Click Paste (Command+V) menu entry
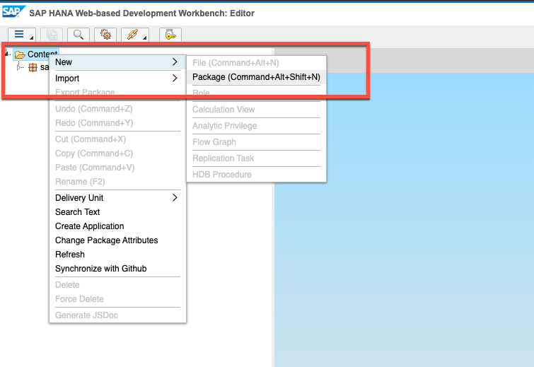This screenshot has width=534, height=367. click(x=117, y=168)
